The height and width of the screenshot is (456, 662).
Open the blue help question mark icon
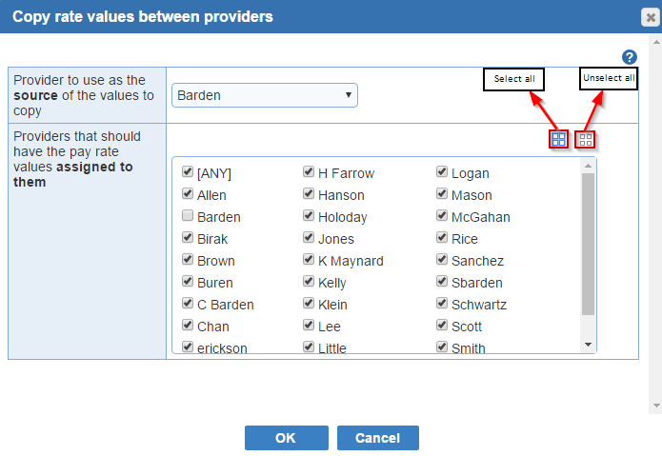click(629, 57)
